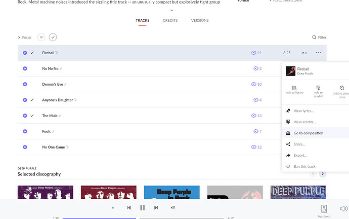Go to previous discography page arrow
This screenshot has width=349, height=219.
[313, 174]
